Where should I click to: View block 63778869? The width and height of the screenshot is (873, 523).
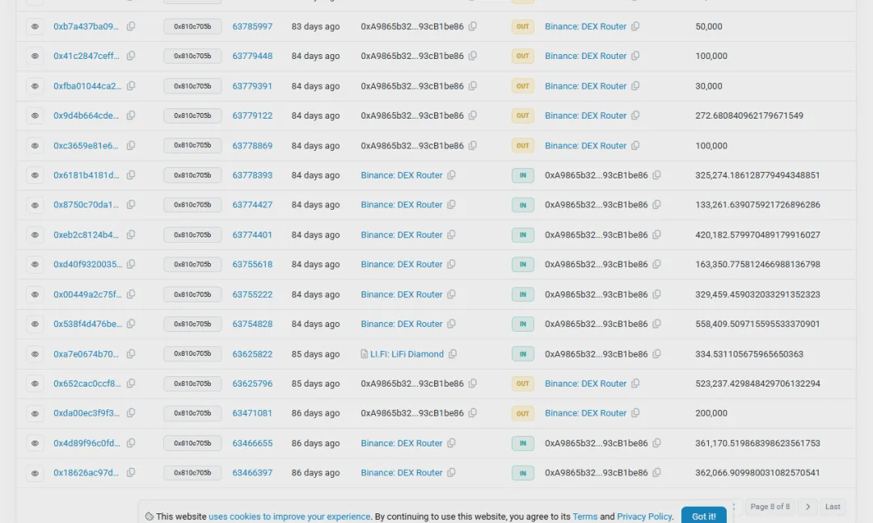click(x=252, y=145)
